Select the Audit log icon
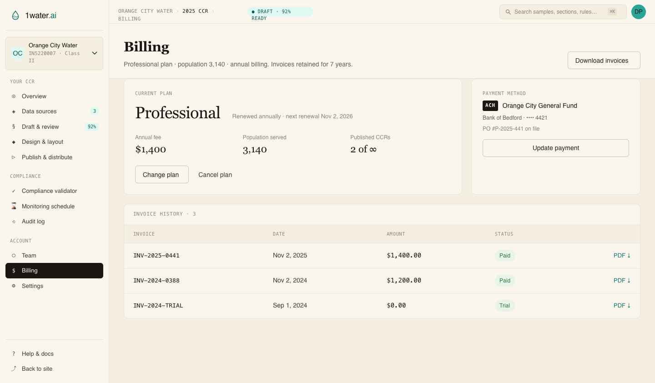The height and width of the screenshot is (383, 655). 14,222
